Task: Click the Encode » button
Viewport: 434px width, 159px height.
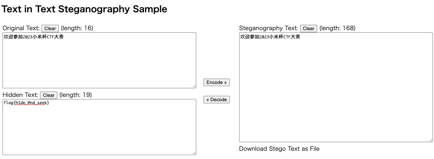Action: [216, 82]
